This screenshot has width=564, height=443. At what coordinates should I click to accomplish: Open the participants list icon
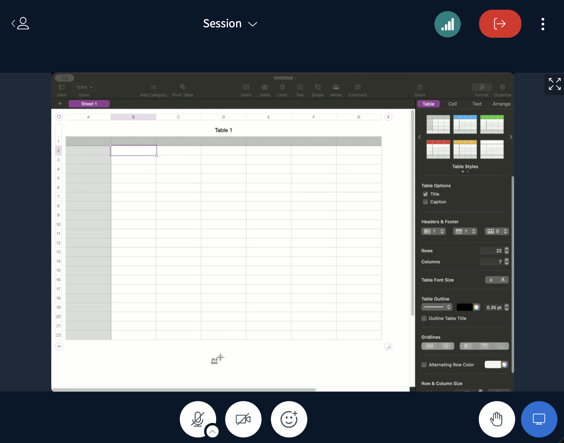click(x=20, y=24)
